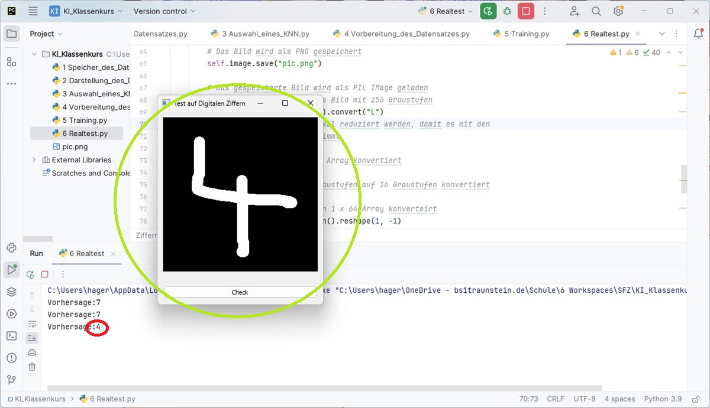The width and height of the screenshot is (710, 408).
Task: Click the editor vertical scrollbar thumb
Action: pyautogui.click(x=685, y=179)
